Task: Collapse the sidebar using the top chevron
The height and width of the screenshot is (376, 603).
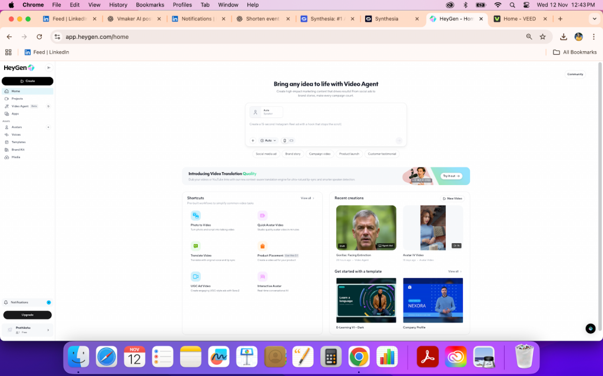Action: tap(49, 68)
